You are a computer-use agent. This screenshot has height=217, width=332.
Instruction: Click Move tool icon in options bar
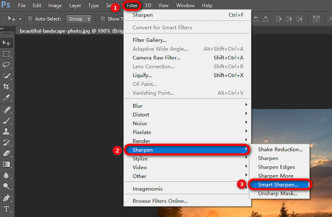pyautogui.click(x=12, y=19)
